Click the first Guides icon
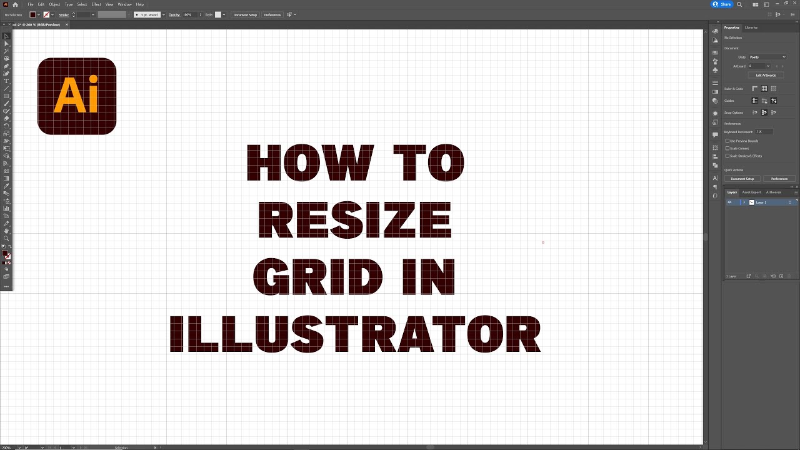 click(x=755, y=101)
